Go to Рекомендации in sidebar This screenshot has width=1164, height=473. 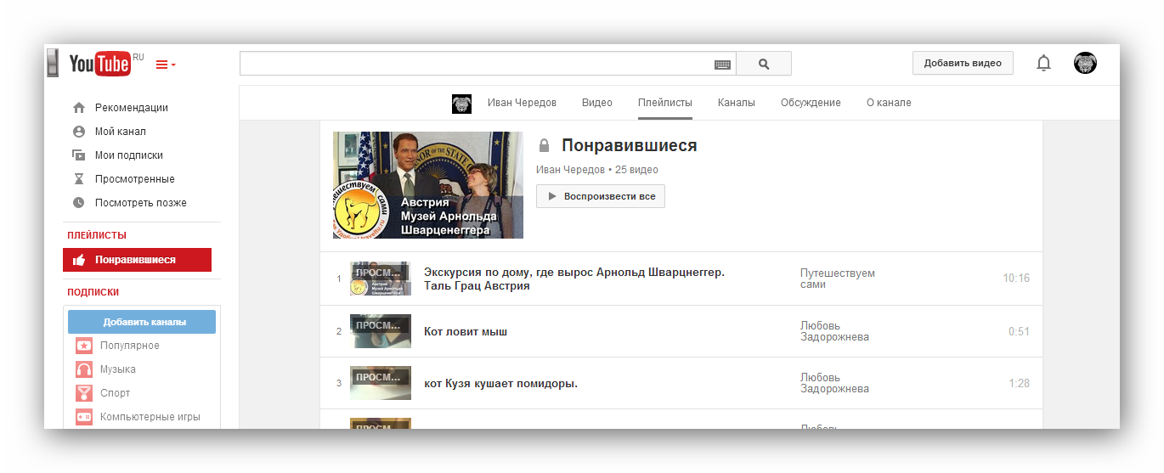click(132, 108)
